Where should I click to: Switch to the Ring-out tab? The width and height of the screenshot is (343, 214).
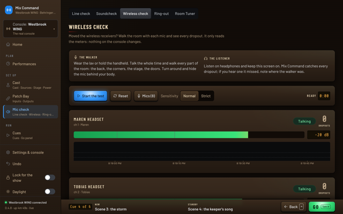coord(161,13)
